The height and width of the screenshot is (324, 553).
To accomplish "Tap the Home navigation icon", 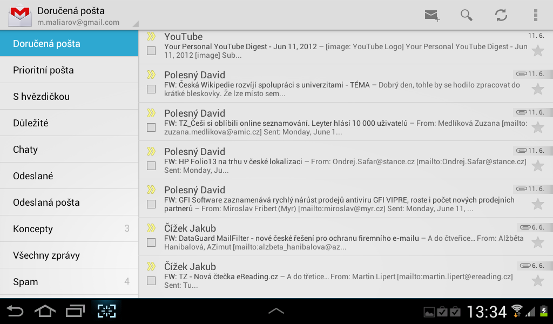I will 45,310.
